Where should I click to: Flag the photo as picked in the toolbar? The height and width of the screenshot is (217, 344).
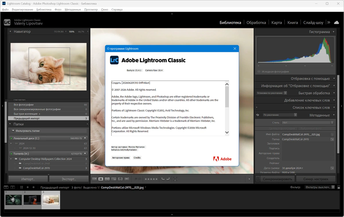click(x=136, y=179)
